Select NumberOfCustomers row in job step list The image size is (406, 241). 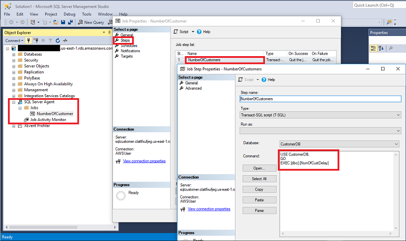click(256, 60)
